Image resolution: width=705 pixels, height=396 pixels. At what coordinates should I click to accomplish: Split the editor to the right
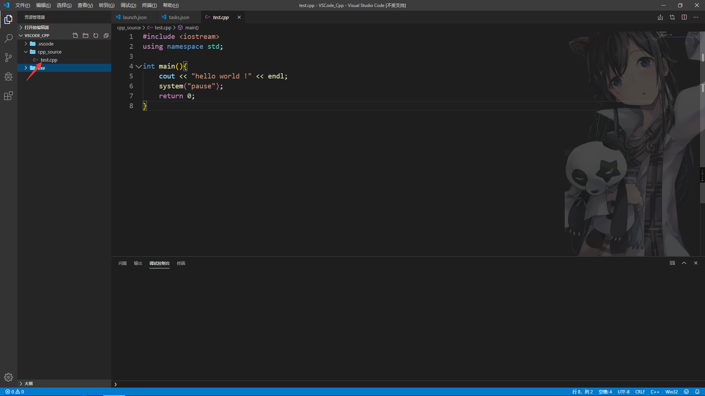click(x=684, y=17)
